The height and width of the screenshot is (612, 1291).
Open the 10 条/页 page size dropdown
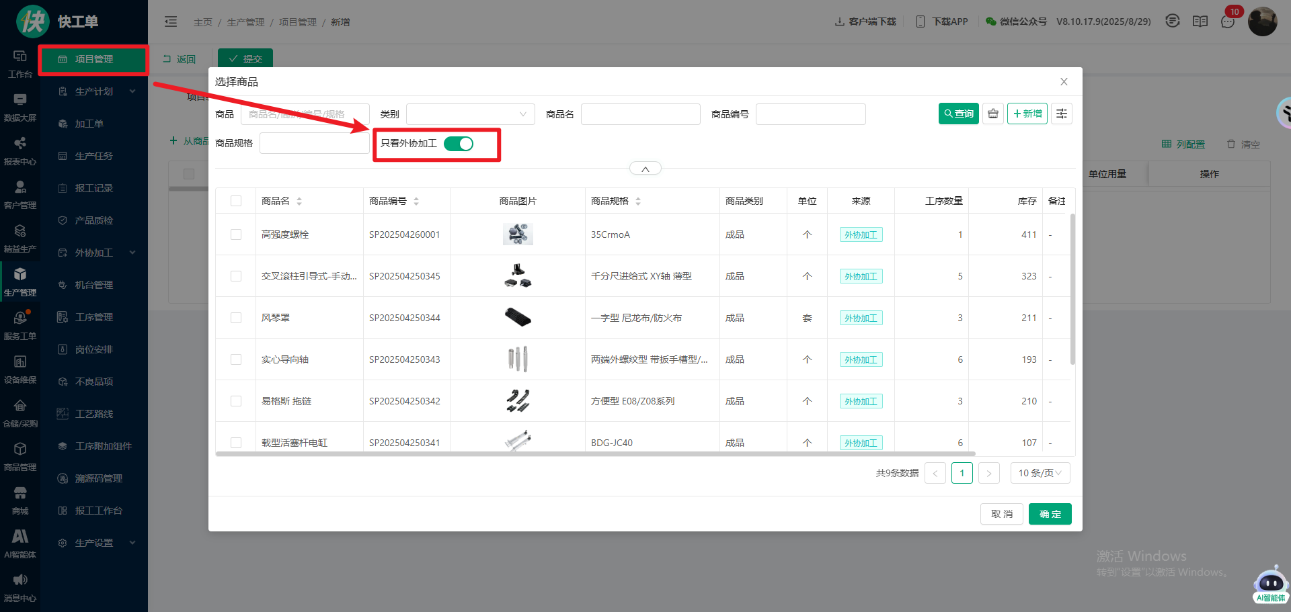pos(1040,473)
